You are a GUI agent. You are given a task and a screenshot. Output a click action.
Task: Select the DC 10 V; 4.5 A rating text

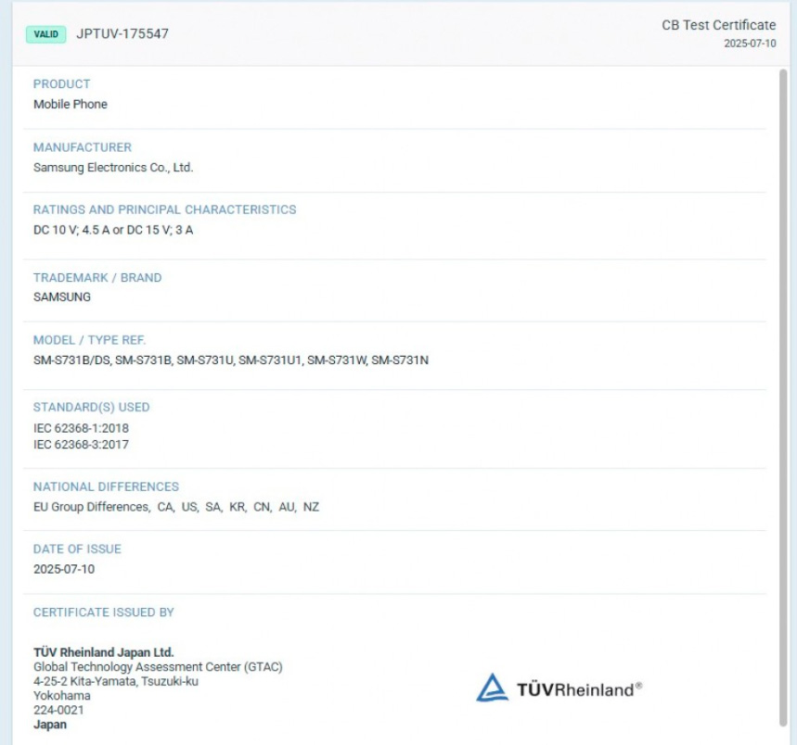[x=113, y=230]
